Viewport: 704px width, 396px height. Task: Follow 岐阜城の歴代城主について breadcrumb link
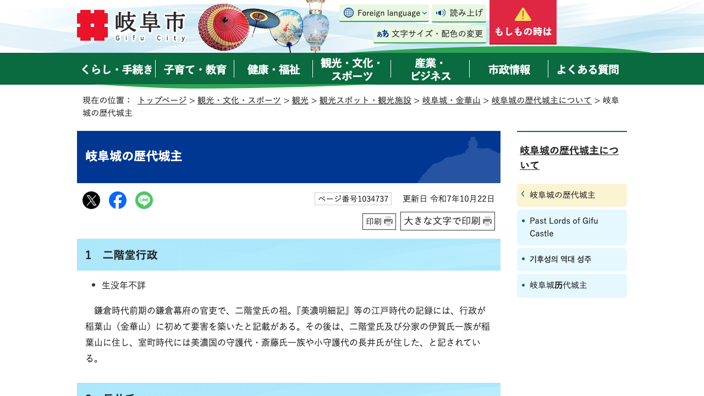542,100
